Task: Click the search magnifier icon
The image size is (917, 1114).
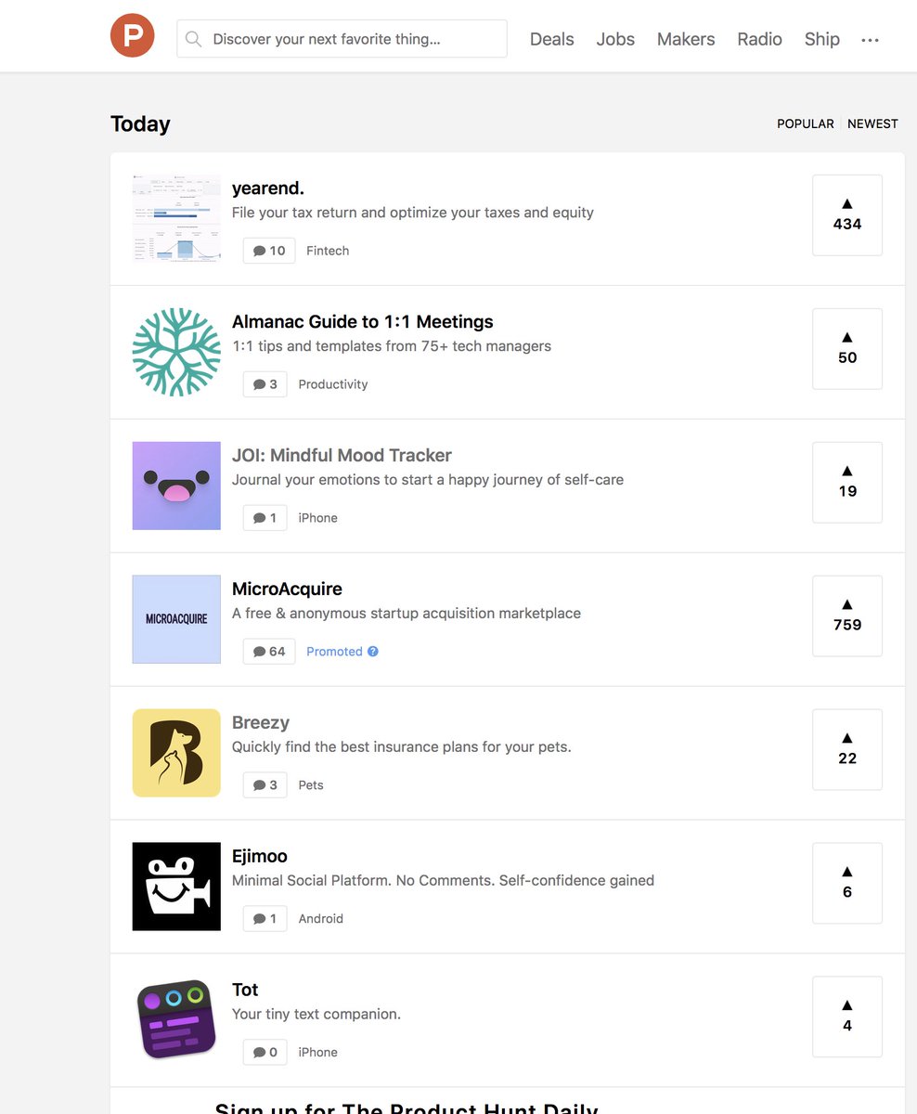Action: coord(193,39)
